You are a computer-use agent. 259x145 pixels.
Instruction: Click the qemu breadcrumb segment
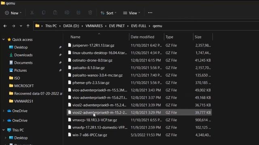click(157, 26)
